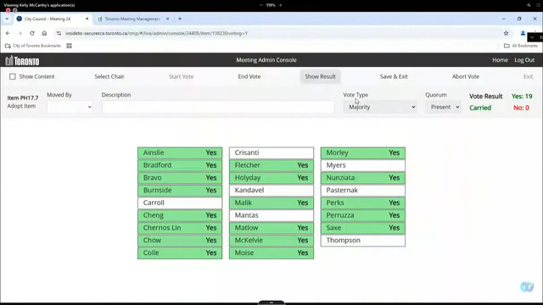Click Burnside's Yes vote row
Image resolution: width=543 pixels, height=305 pixels.
click(x=180, y=190)
